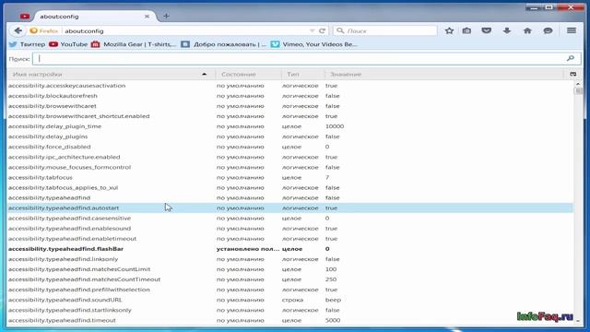The height and width of the screenshot is (332, 590).
Task: Select the bold accessibility.typeaheadfind.flashBar row
Action: [x=290, y=249]
